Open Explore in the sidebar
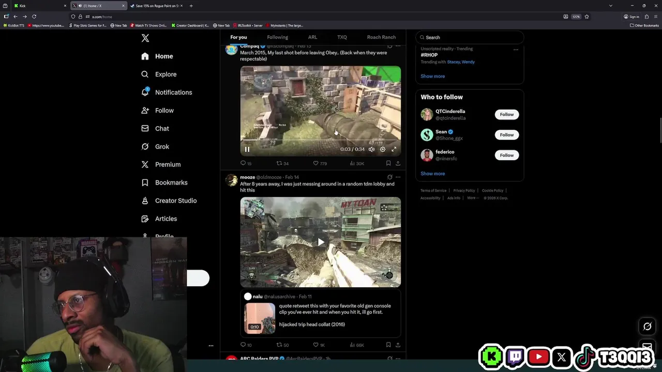The image size is (662, 372). [x=159, y=74]
